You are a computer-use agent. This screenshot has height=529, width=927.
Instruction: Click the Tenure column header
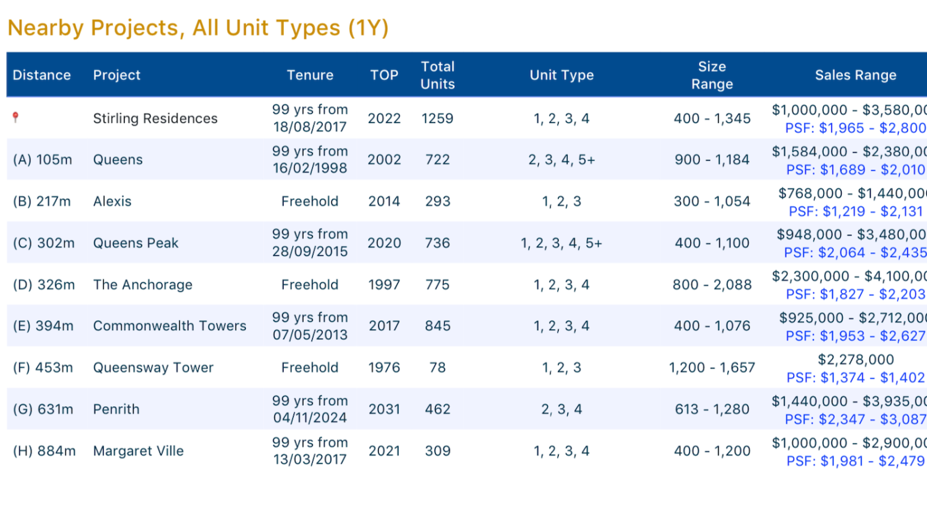point(310,75)
